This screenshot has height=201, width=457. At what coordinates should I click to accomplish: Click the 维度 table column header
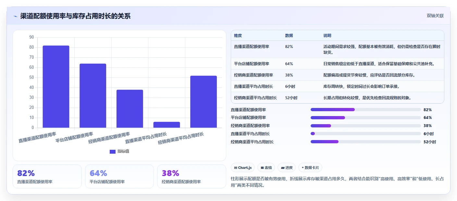(238, 36)
